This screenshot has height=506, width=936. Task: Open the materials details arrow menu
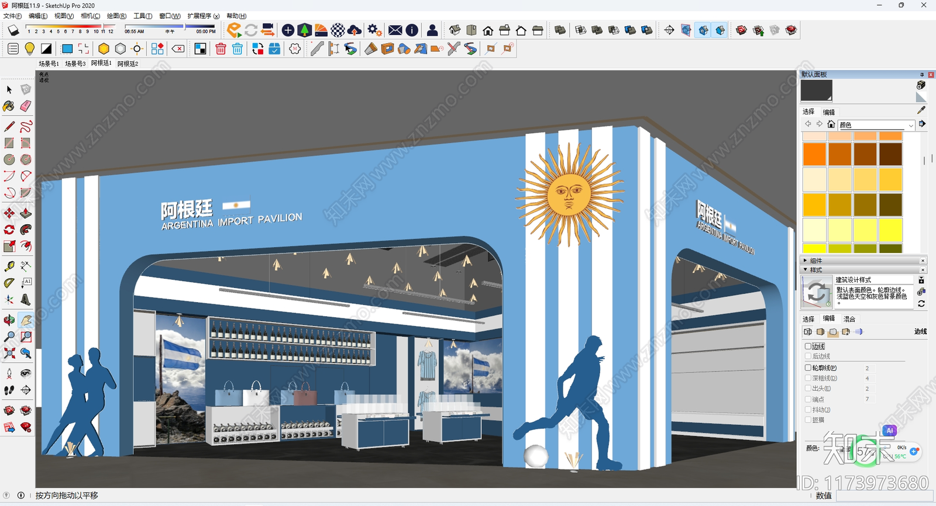(922, 124)
